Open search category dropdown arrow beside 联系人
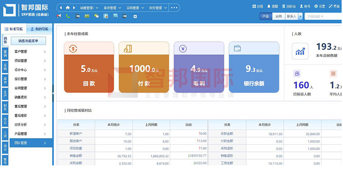This screenshot has width=343, height=169. pyautogui.click(x=300, y=16)
